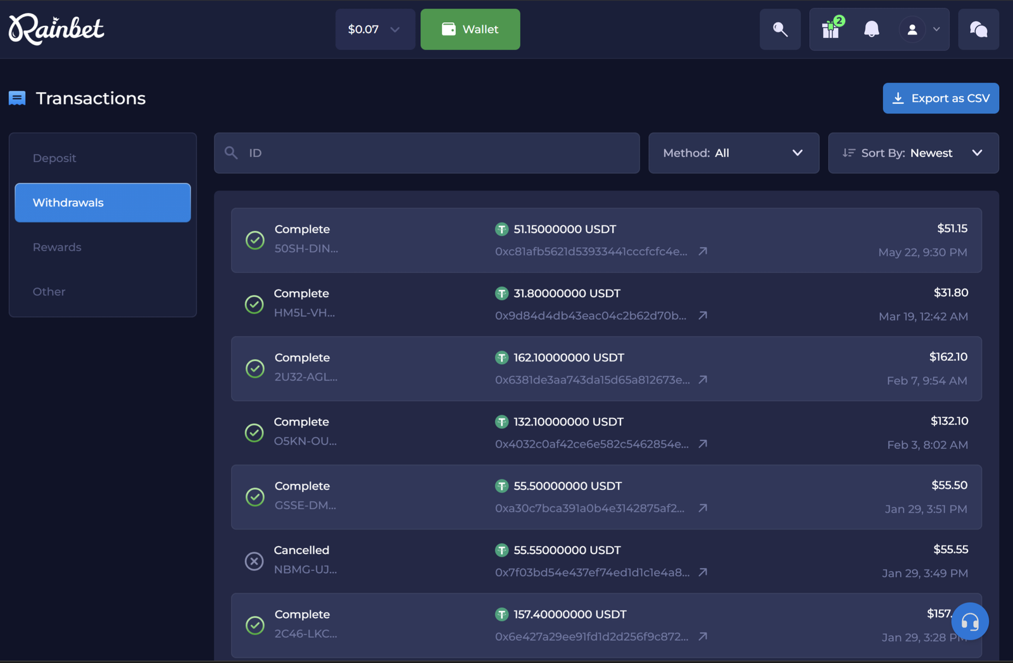This screenshot has width=1013, height=663.
Task: Open explorer link for 31.80 USDT transaction
Action: (703, 315)
